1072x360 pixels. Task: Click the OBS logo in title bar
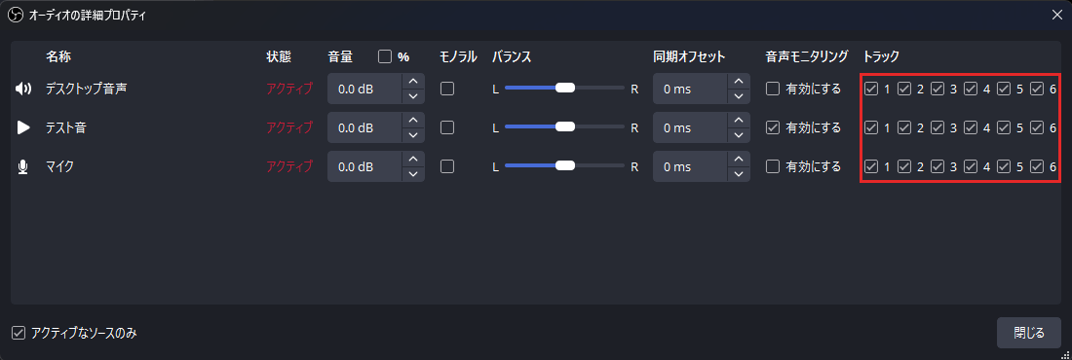pos(15,15)
